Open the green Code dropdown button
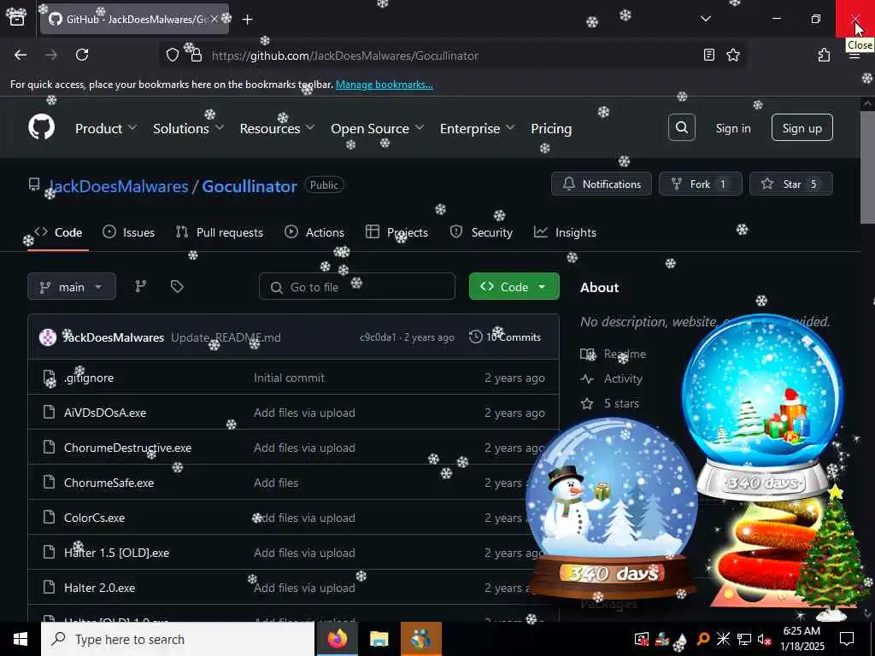Screen dimensions: 875x656 [x=514, y=287]
